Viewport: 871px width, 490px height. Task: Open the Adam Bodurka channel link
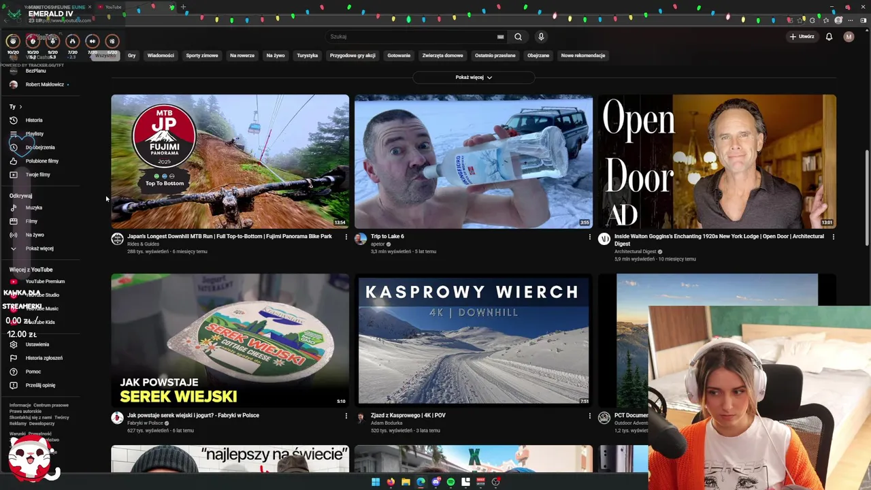pyautogui.click(x=387, y=423)
